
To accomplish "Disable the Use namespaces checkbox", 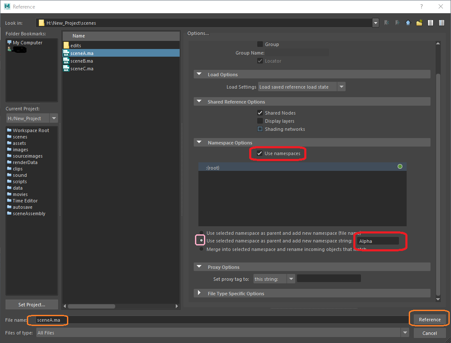I will tap(260, 153).
